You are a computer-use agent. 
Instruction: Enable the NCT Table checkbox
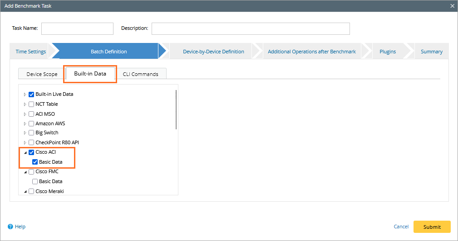pos(31,104)
